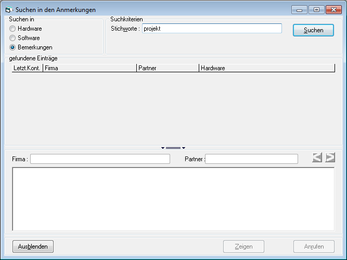Click into the Partner text field
This screenshot has width=347, height=260.
pos(252,159)
